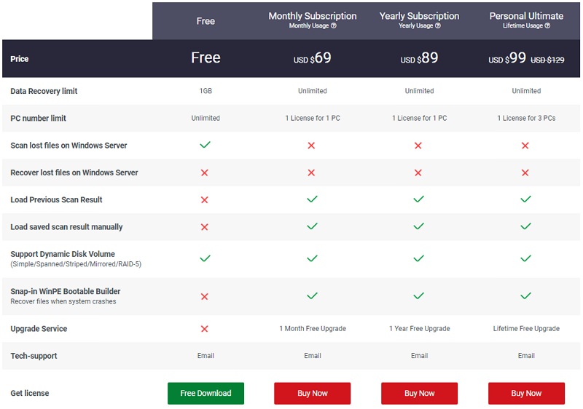Click Buy Now under Monthly Subscription
The width and height of the screenshot is (583, 409).
313,393
